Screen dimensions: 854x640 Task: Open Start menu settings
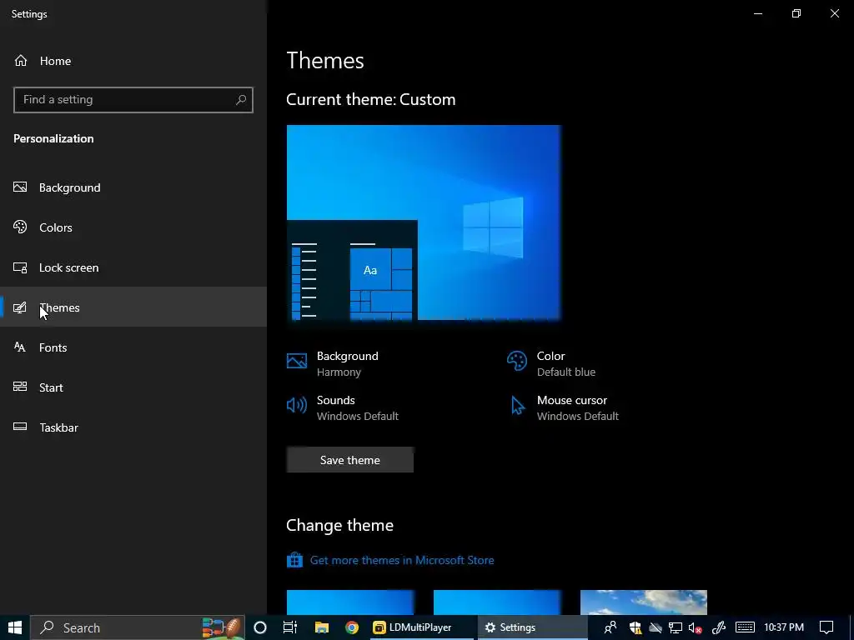(x=133, y=387)
